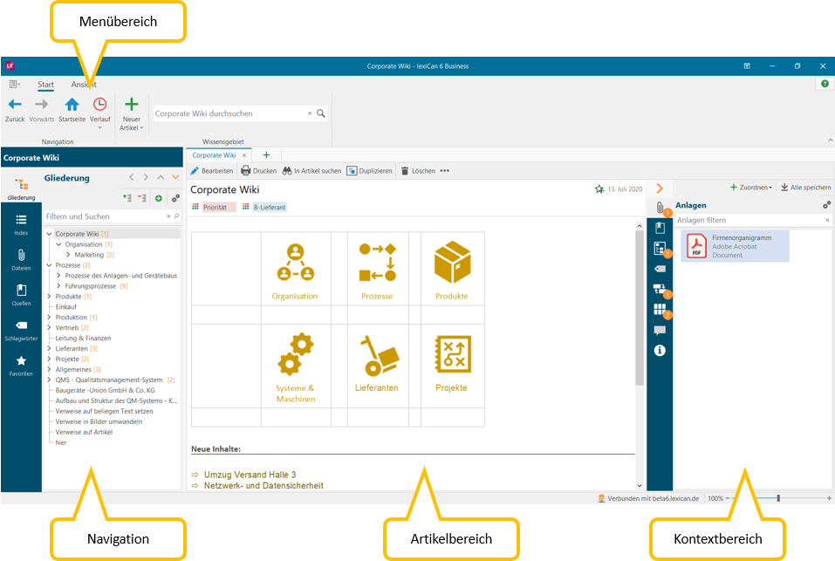Viewport: 835px width, 561px height.
Task: Collapse the Prozesse tree node
Action: pos(49,265)
